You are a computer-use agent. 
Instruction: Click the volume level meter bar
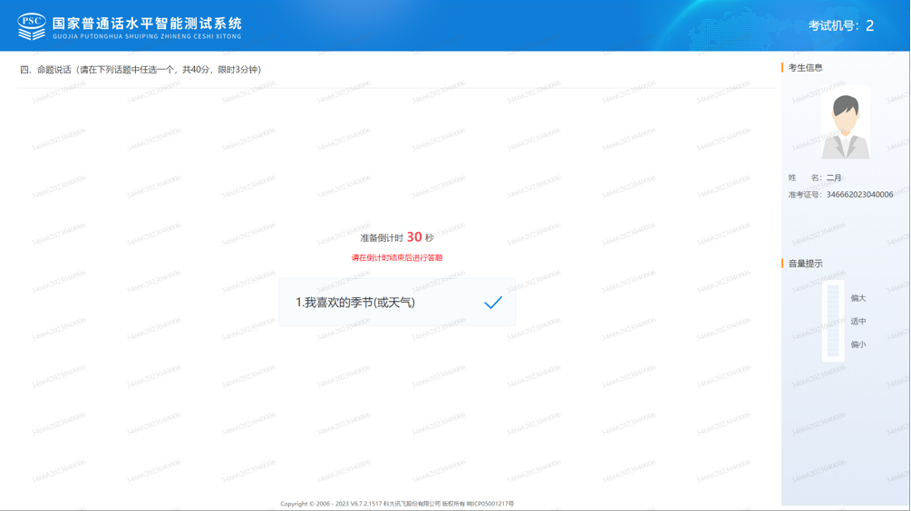click(833, 321)
